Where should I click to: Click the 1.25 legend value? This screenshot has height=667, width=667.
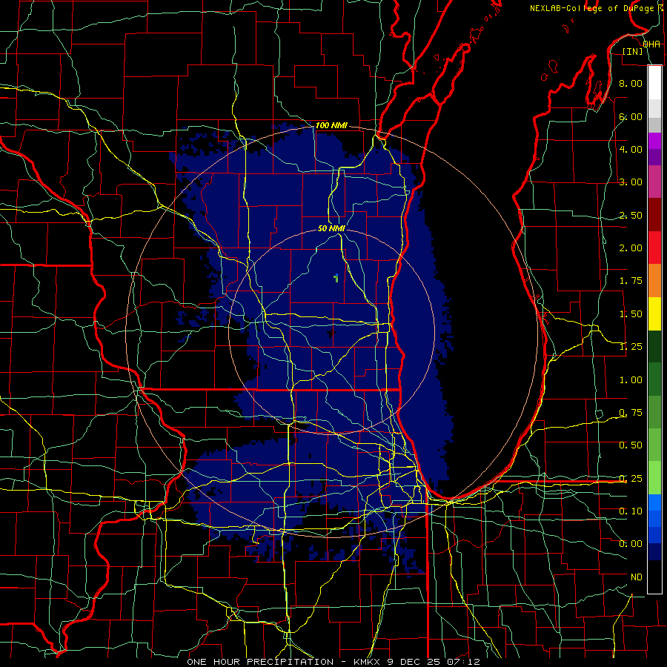coord(631,347)
